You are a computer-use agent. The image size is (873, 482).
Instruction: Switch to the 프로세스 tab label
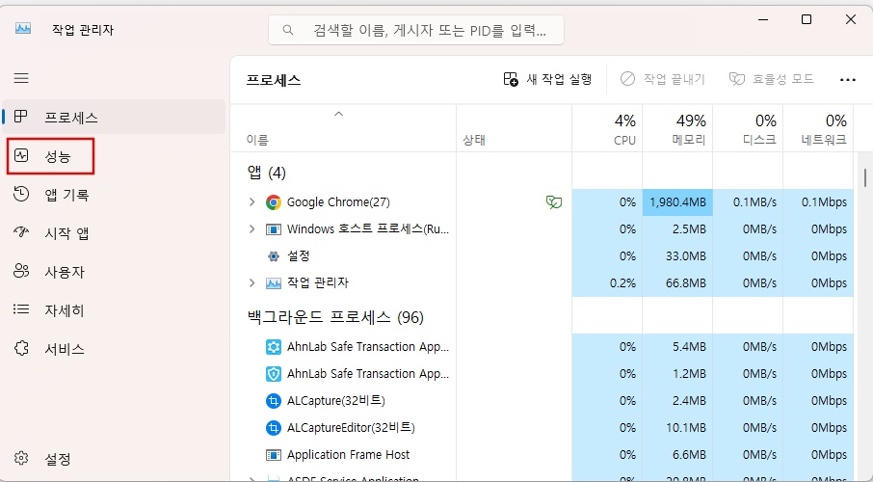pos(71,118)
